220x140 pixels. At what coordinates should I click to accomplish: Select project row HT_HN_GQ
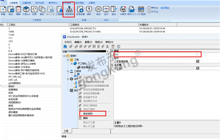[x=15, y=77]
